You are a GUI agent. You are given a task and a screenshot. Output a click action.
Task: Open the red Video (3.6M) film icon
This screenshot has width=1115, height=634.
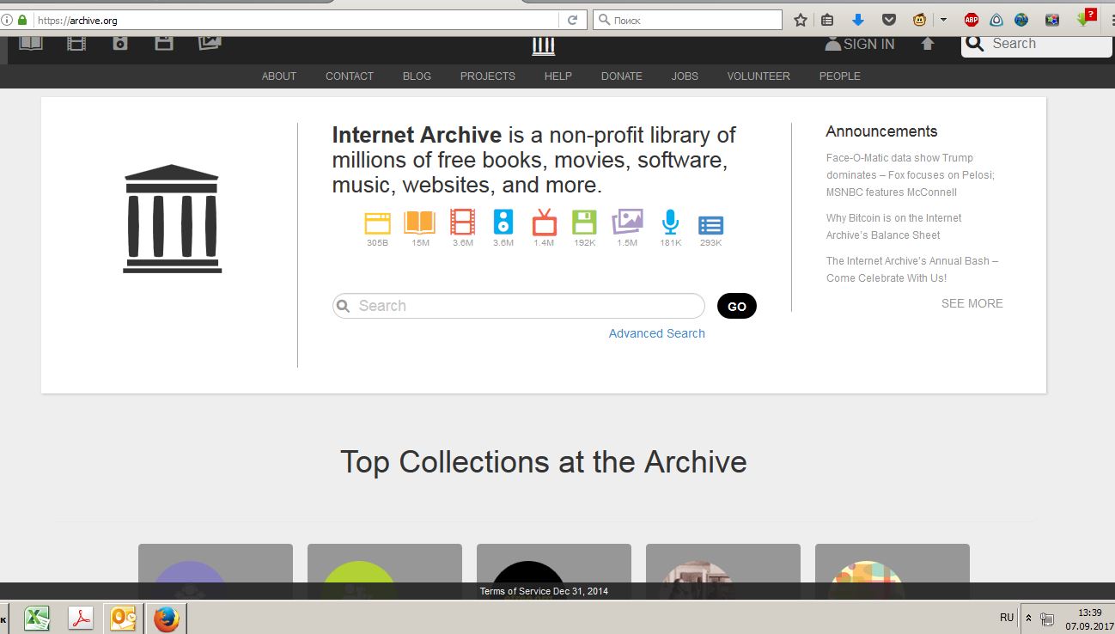click(x=462, y=223)
